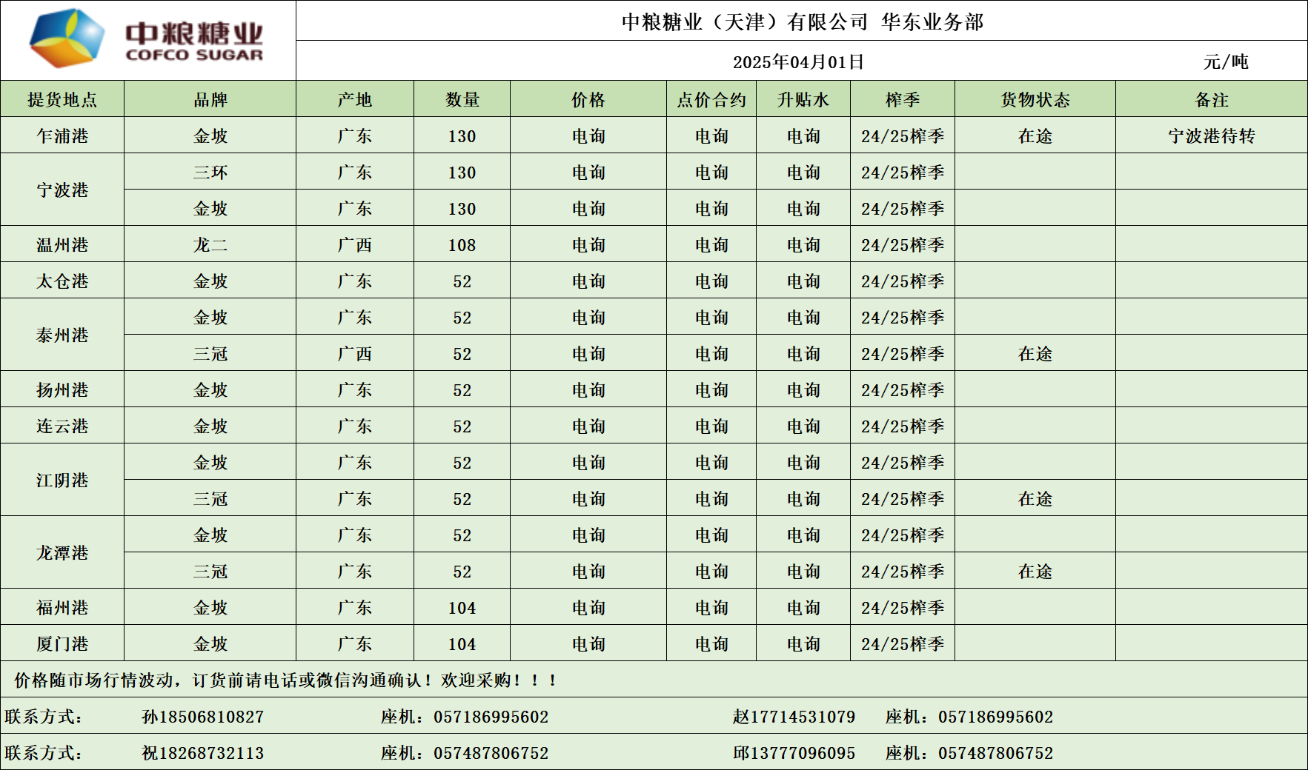
Task: Click the price notice text row
Action: point(285,680)
